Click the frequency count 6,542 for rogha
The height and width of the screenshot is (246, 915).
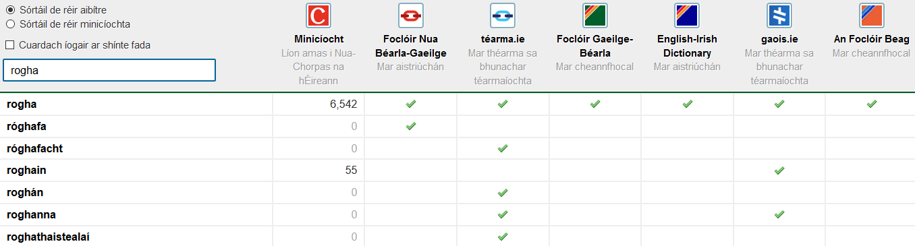tap(343, 104)
